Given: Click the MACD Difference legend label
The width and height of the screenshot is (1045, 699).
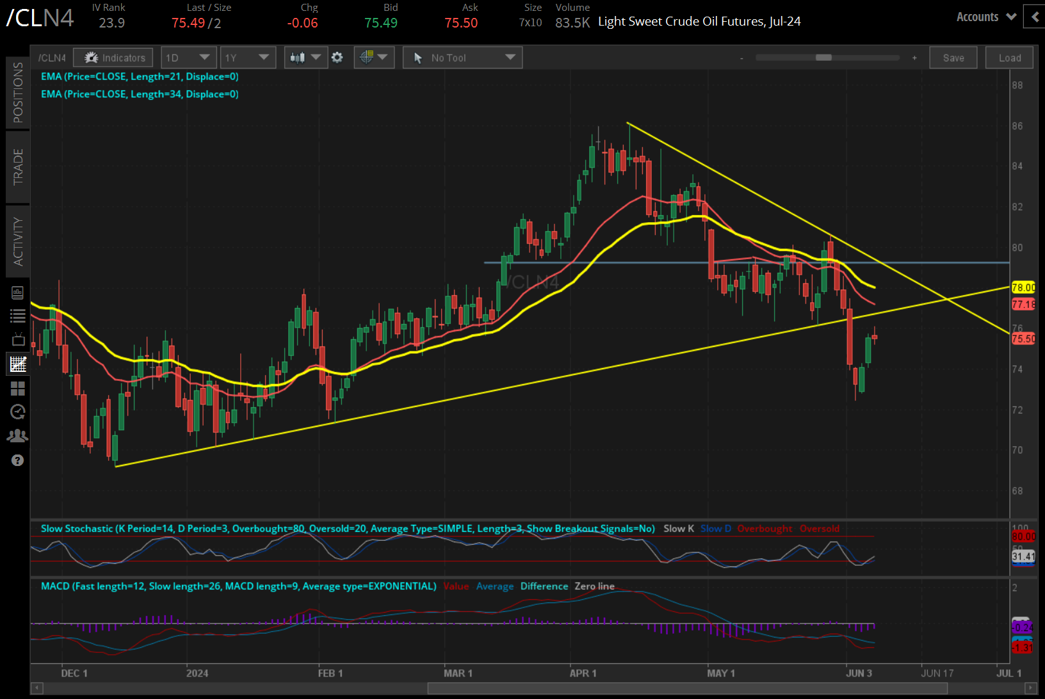Looking at the screenshot, I should click(544, 586).
